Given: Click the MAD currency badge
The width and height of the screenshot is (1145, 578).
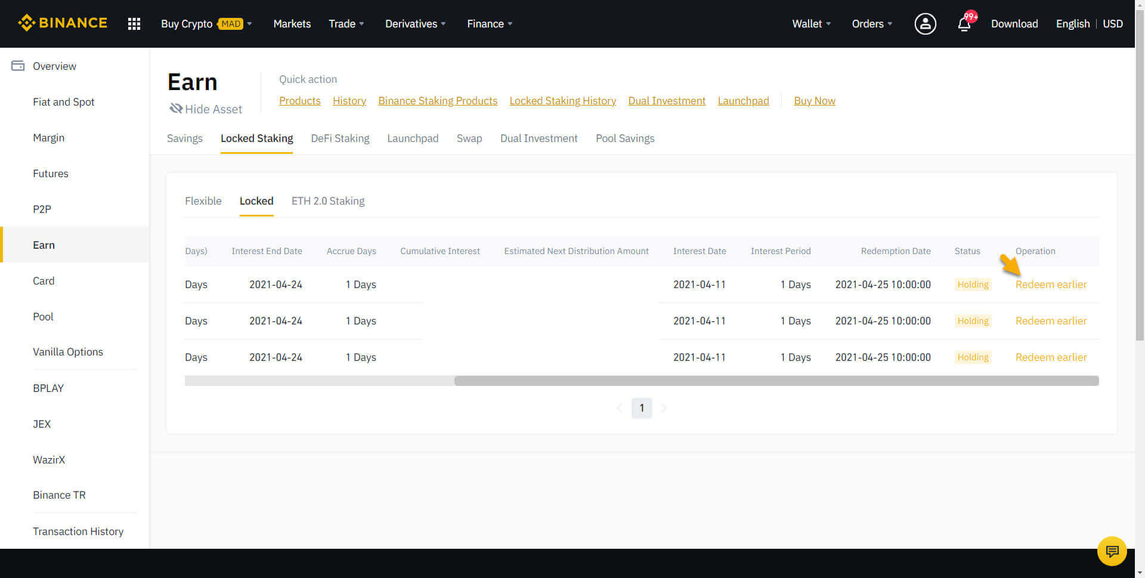Looking at the screenshot, I should click(x=231, y=24).
